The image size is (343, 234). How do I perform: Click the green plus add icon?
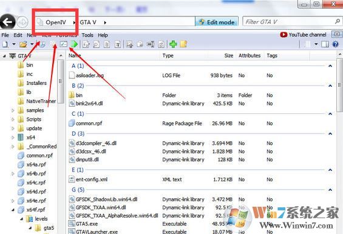173,44
